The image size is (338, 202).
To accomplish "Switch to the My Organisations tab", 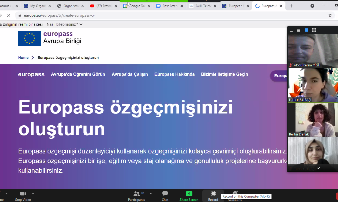I will tap(35, 6).
